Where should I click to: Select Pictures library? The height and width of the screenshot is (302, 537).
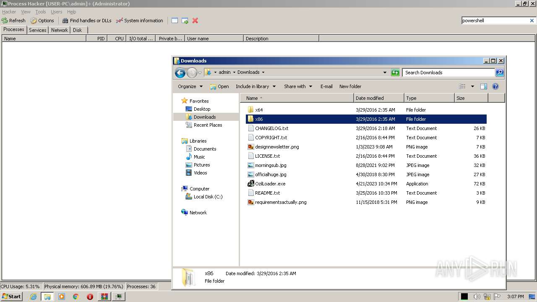(202, 165)
